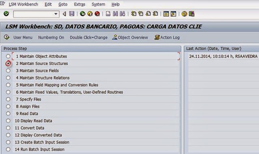Click the Execute clock icon
The height and width of the screenshot is (154, 259).
[x=6, y=37]
